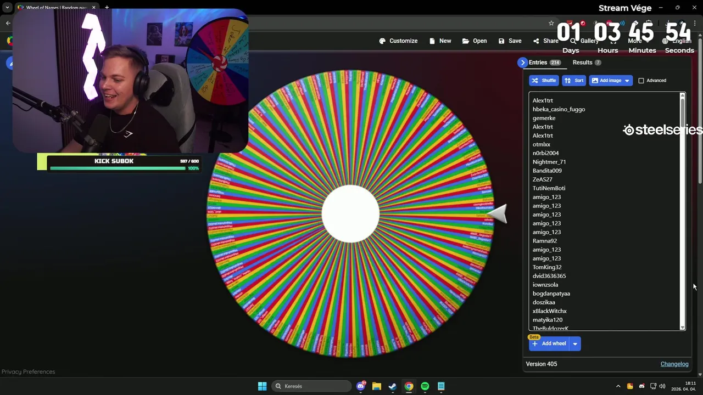The image size is (703, 395).
Task: Open Privacy Preferences
Action: [x=28, y=372]
